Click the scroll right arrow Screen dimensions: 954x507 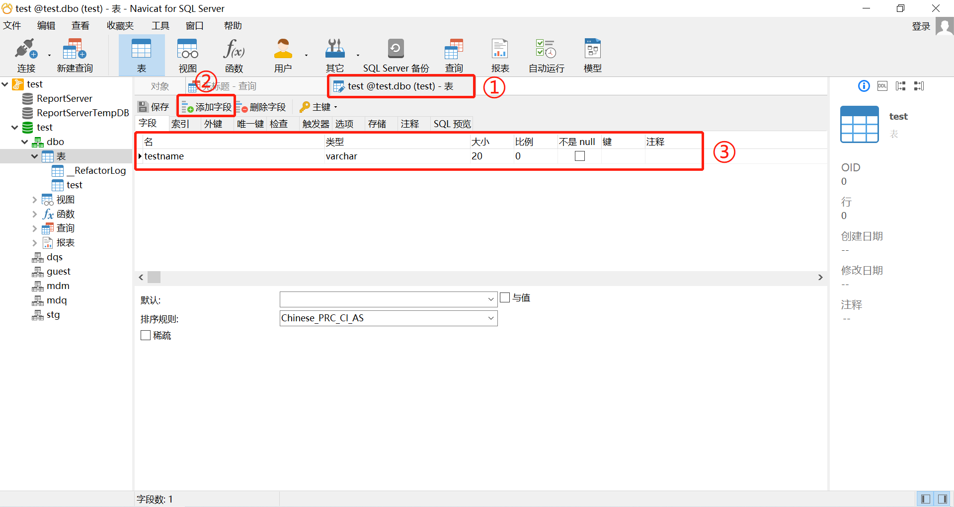[820, 278]
